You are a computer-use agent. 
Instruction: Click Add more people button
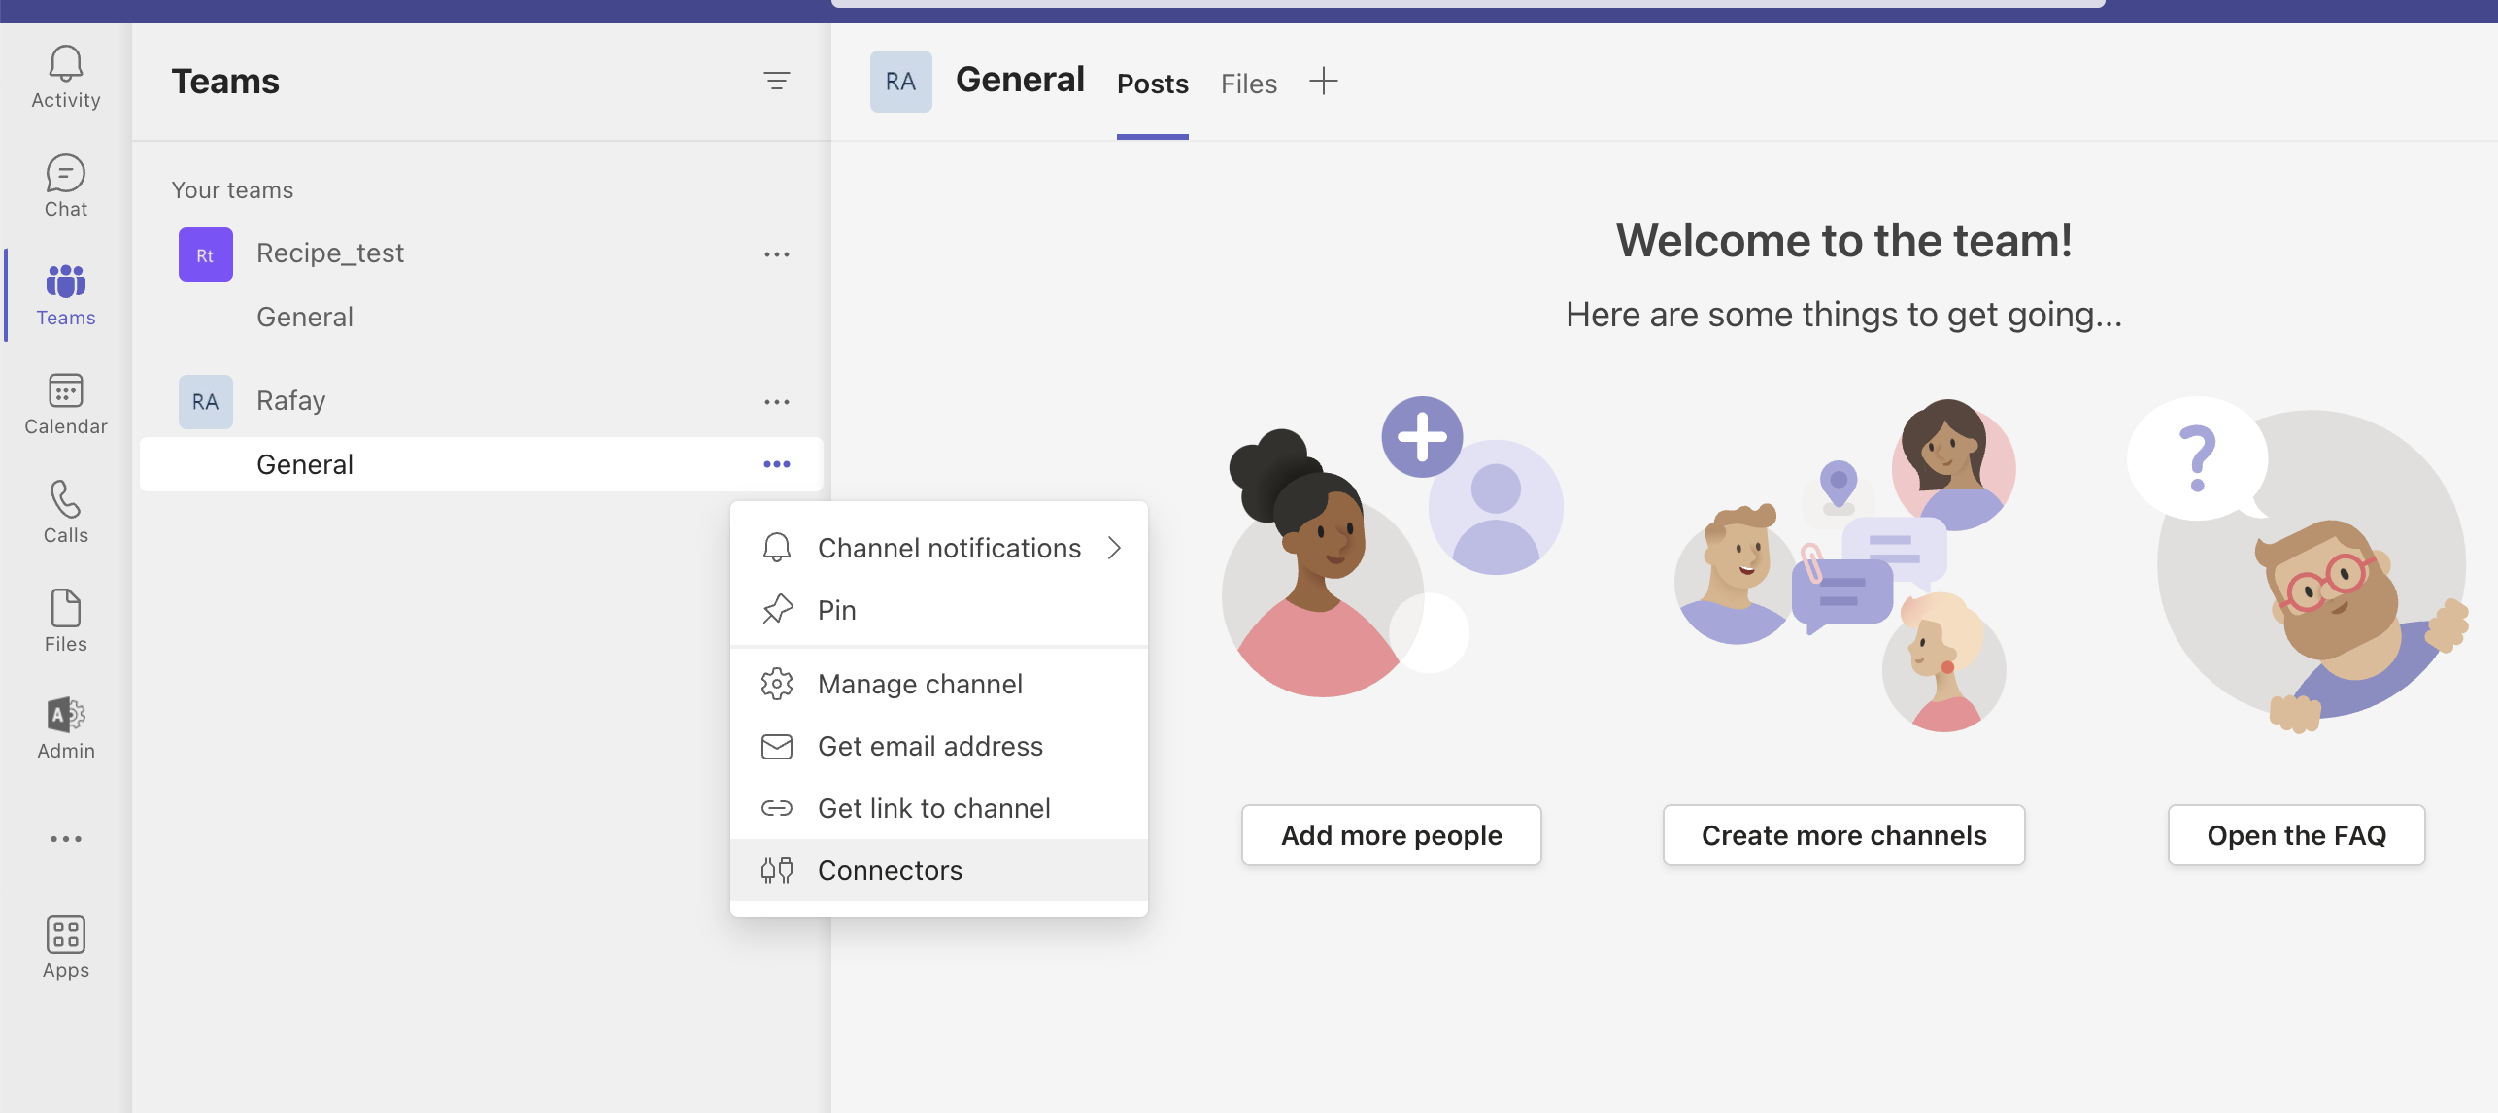[1391, 835]
